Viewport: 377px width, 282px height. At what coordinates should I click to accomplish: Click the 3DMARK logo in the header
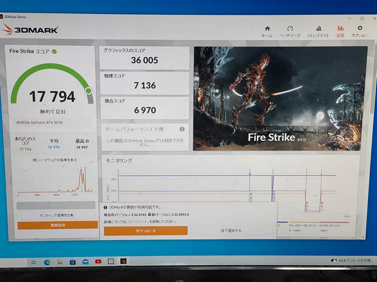[x=30, y=29]
